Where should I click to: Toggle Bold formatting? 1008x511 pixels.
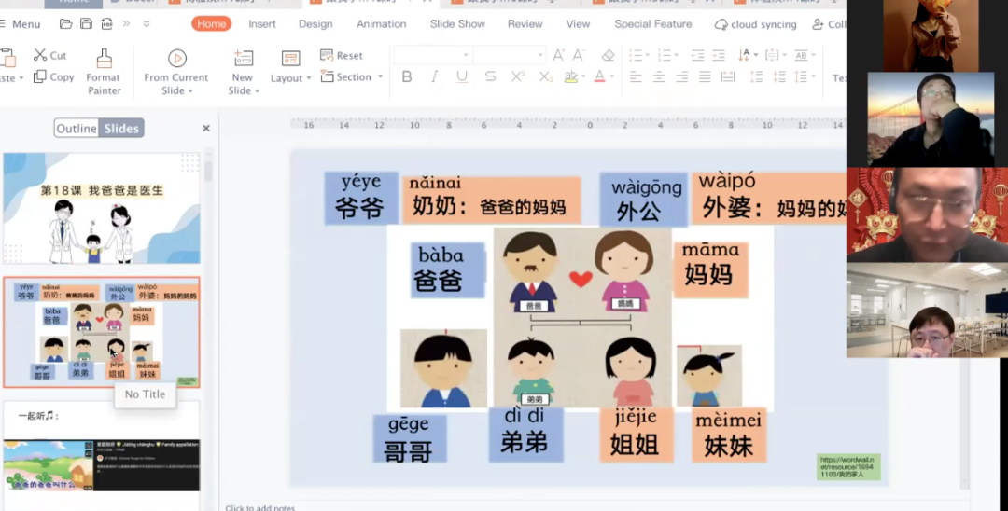[x=407, y=77]
